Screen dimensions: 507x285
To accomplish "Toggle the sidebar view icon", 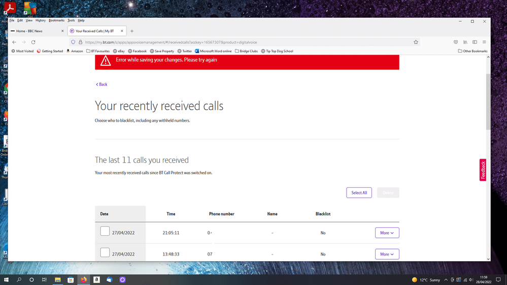I will (475, 42).
